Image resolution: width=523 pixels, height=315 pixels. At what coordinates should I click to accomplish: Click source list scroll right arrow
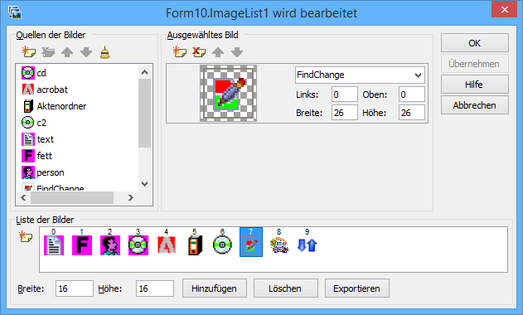(131, 197)
